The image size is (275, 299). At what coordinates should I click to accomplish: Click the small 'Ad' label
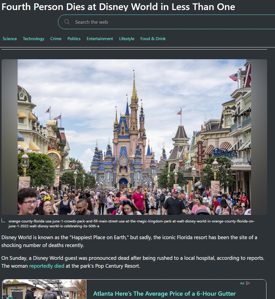tap(242, 283)
